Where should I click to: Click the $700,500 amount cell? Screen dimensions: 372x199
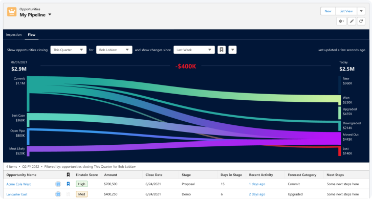click(x=111, y=184)
